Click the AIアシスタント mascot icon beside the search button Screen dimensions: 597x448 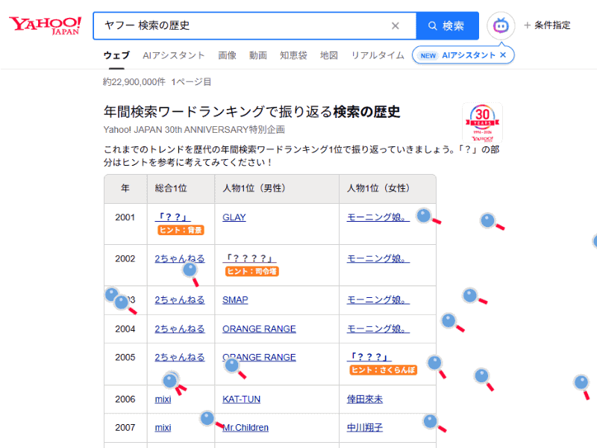pos(500,25)
